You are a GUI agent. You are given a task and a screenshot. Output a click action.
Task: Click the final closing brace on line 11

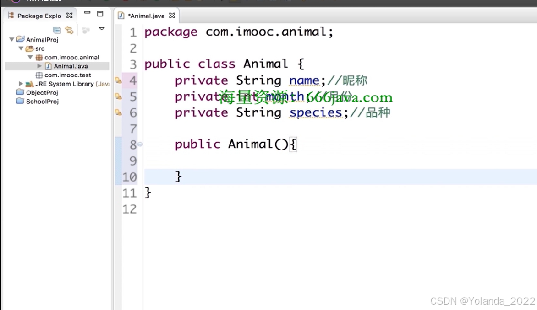(x=148, y=193)
